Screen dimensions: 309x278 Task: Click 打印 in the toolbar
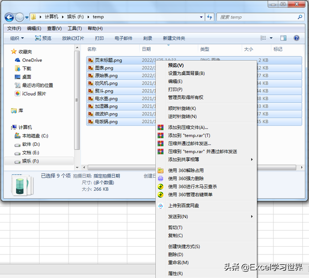point(99,38)
